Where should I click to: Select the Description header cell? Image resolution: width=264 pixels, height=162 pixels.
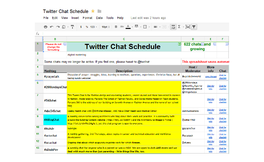pyautogui.click(x=124, y=69)
